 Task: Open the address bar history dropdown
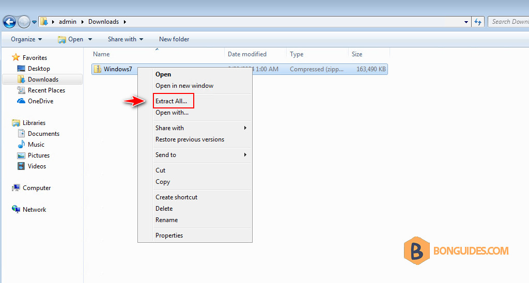coord(466,22)
